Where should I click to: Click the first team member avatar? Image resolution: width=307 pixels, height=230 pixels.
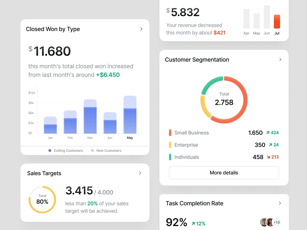pos(264,223)
